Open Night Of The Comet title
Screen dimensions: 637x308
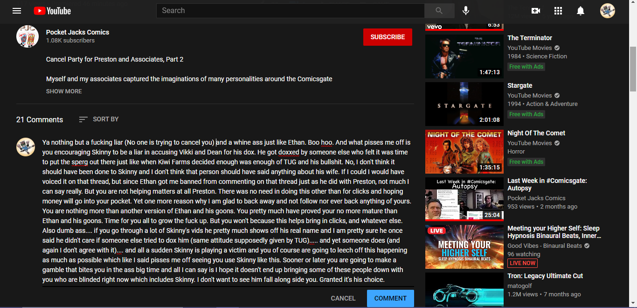(x=536, y=133)
